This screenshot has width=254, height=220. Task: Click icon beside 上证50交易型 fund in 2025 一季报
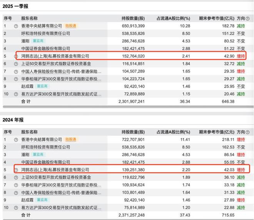click(x=16, y=64)
